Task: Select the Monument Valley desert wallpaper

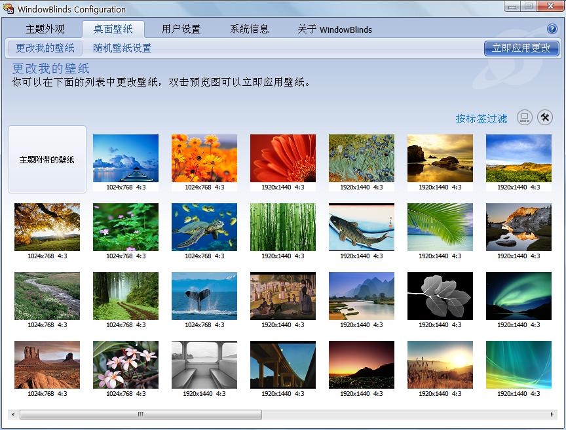Action: tap(47, 364)
